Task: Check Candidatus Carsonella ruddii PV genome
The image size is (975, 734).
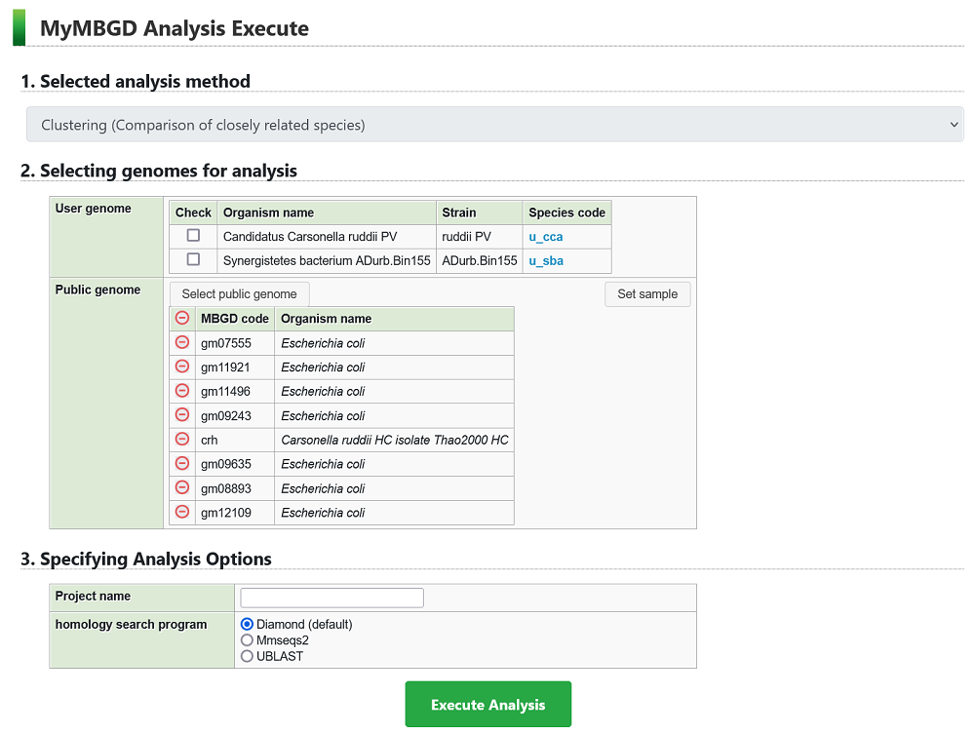Action: (x=193, y=236)
